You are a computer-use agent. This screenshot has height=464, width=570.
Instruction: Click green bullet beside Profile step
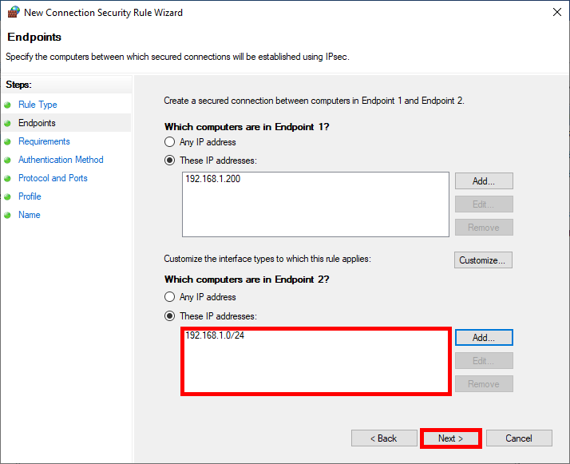8,196
